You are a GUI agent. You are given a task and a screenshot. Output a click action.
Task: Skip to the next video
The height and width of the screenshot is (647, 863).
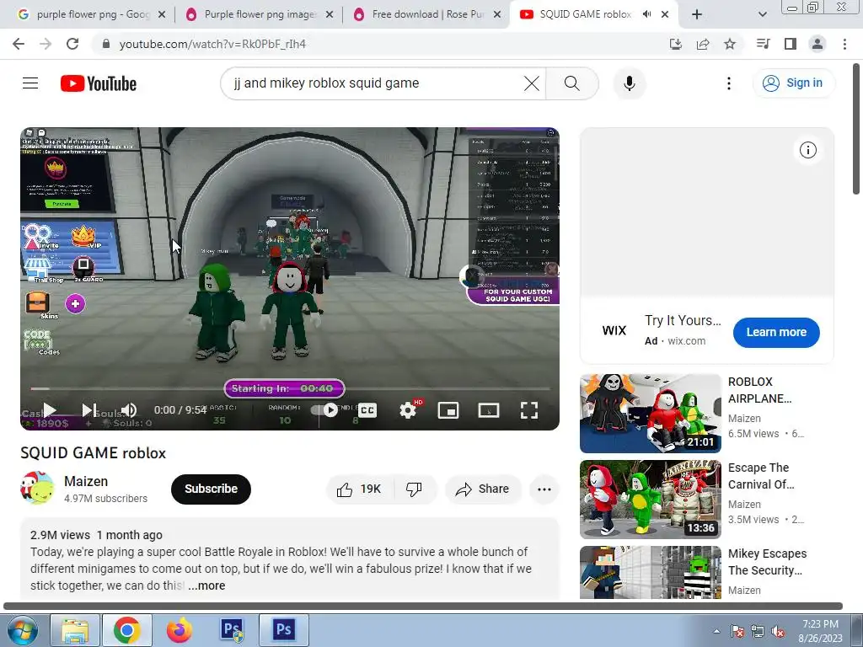click(88, 410)
